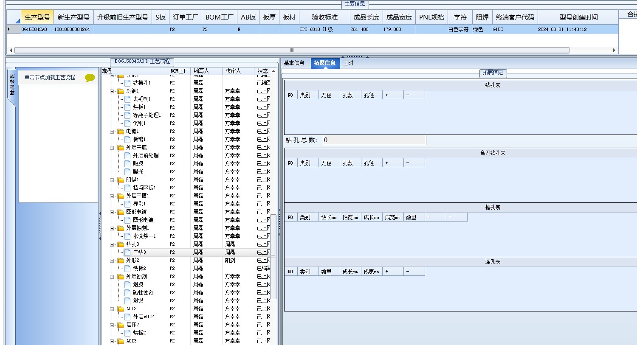Click the 沉铜1 folder icon

[121, 91]
